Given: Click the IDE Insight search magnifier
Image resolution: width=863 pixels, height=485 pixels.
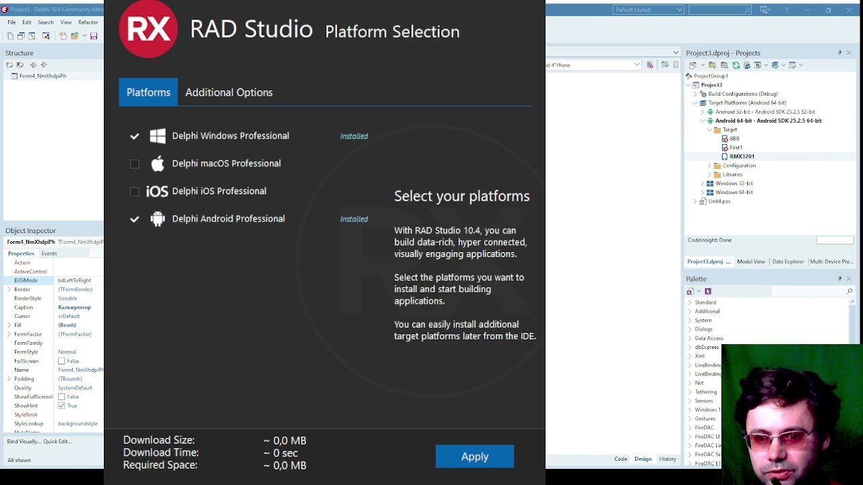Looking at the screenshot, I should 747,10.
